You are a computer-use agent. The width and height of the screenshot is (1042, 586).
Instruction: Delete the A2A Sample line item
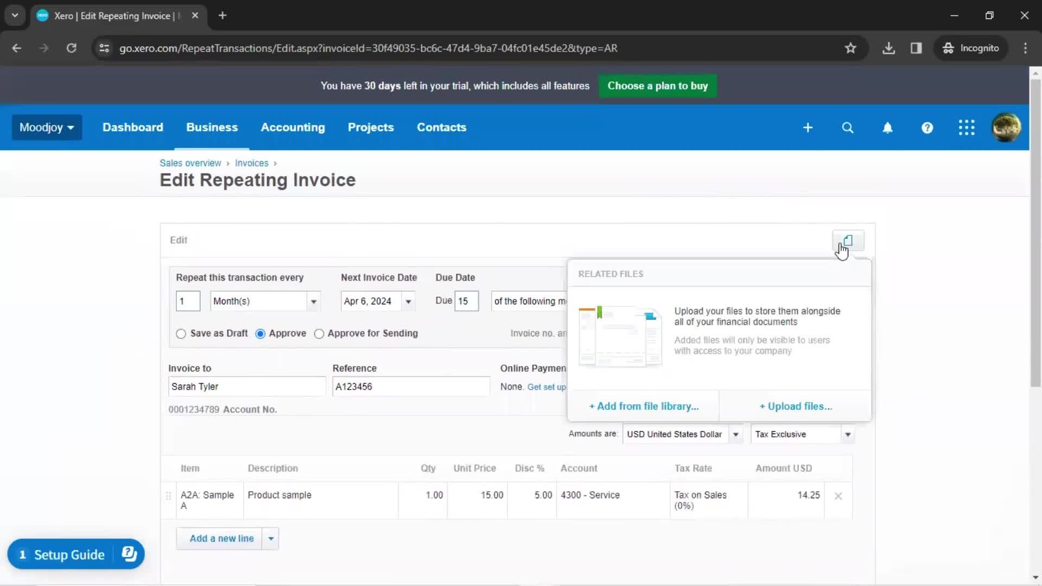point(838,496)
